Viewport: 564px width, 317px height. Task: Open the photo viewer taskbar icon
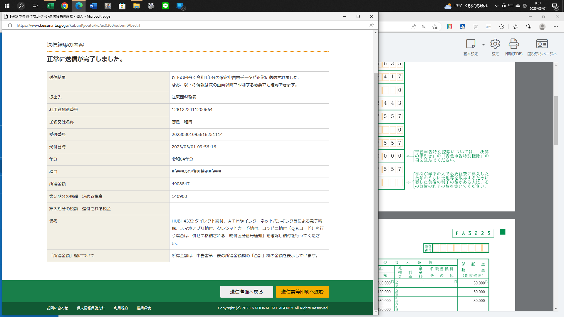tap(108, 6)
